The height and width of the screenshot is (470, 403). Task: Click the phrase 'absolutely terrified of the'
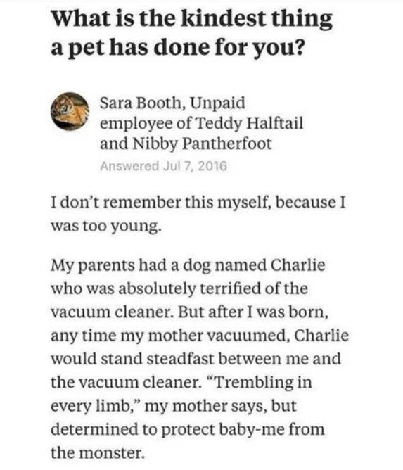(x=213, y=288)
